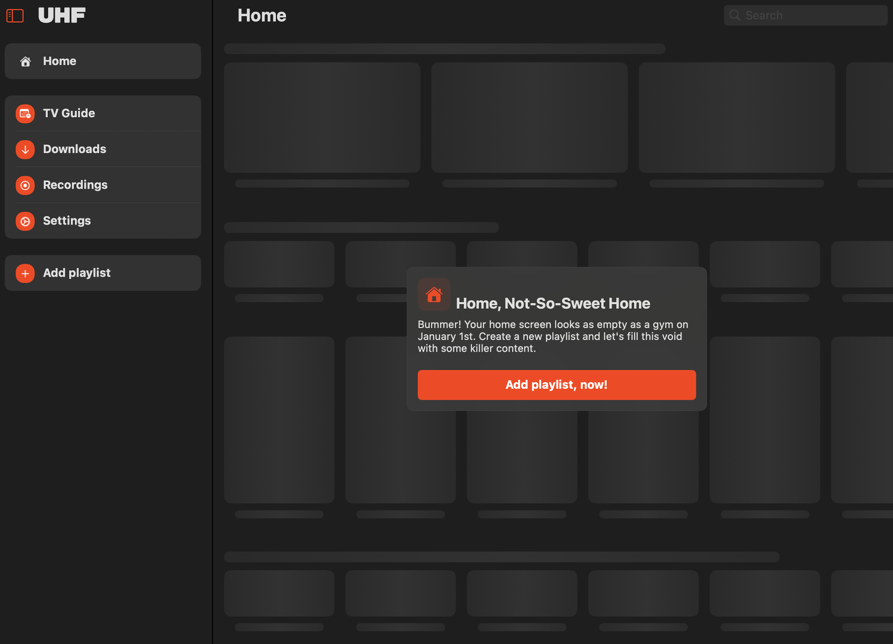Go to the Downloads section
This screenshot has height=644, width=893.
click(74, 149)
